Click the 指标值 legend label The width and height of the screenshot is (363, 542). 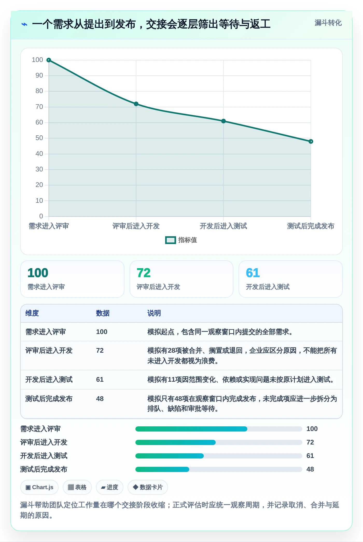(187, 240)
